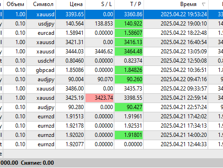
Task: Click price 90.004
Action: pyautogui.click(x=76, y=79)
